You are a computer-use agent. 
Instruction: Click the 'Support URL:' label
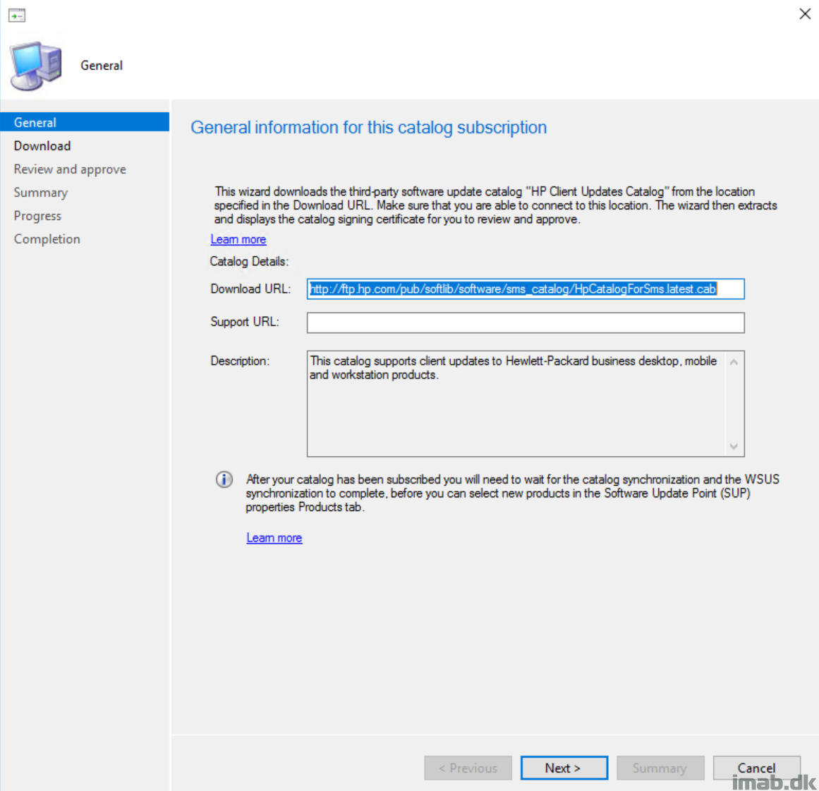245,322
